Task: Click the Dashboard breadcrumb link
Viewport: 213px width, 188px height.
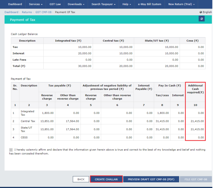Action: [x=11, y=12]
